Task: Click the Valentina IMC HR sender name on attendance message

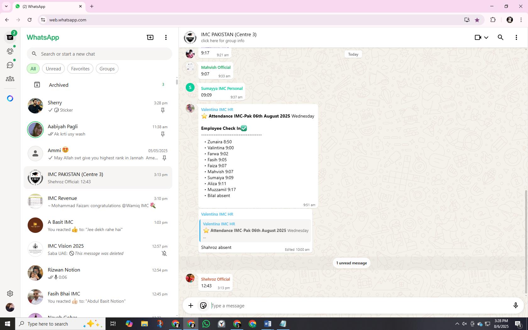Action: pyautogui.click(x=217, y=109)
